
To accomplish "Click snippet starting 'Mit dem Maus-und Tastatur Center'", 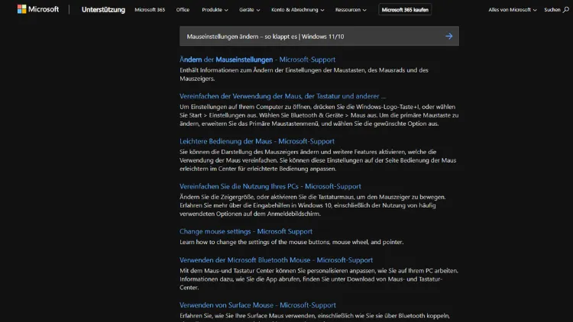I will [319, 279].
